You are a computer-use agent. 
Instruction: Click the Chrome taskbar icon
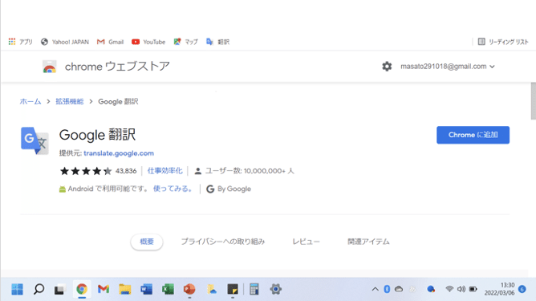pyautogui.click(x=82, y=290)
